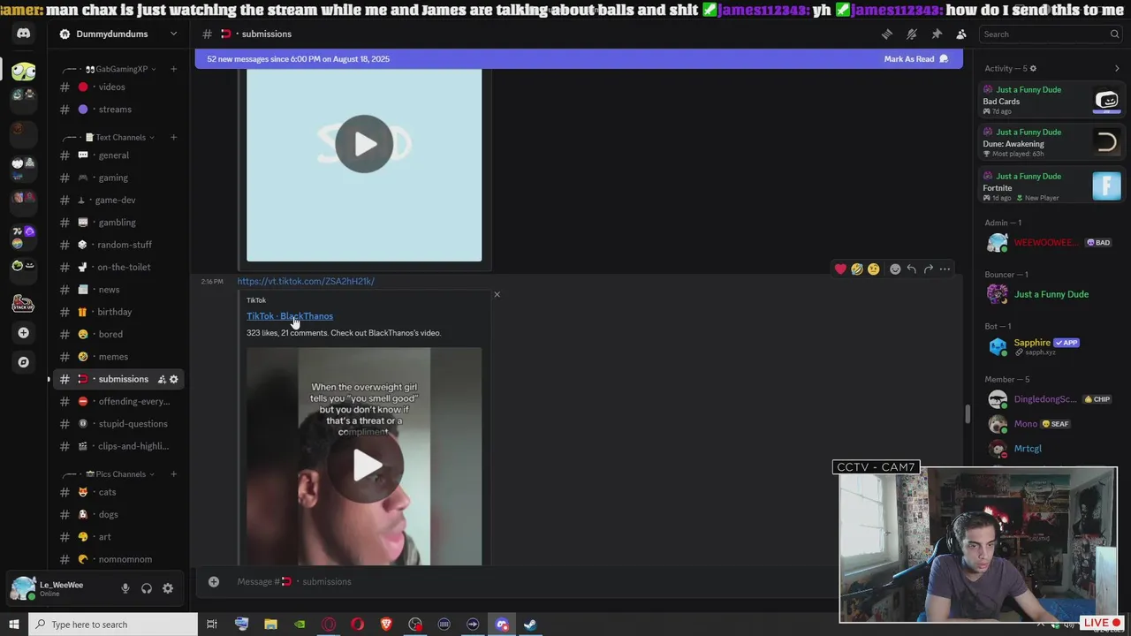React with raised eyebrow emoji

(874, 269)
